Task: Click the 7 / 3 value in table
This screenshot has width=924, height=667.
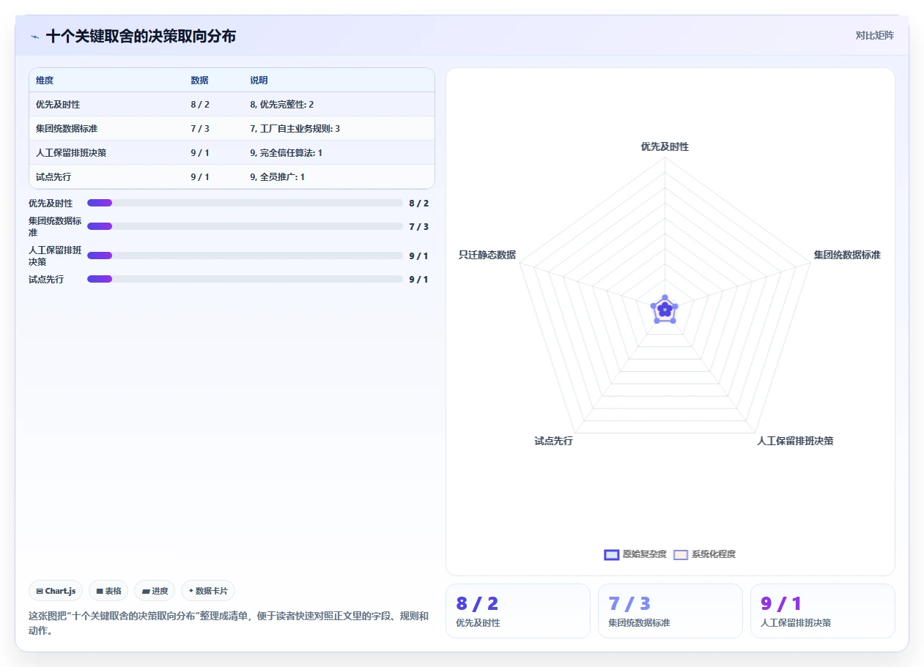Action: 200,129
